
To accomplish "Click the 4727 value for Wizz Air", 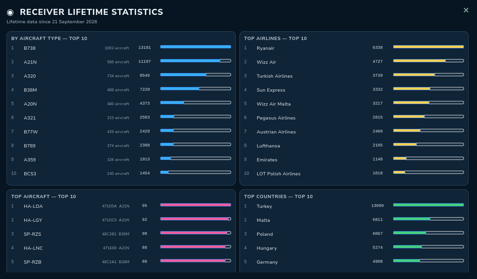I will pos(377,61).
